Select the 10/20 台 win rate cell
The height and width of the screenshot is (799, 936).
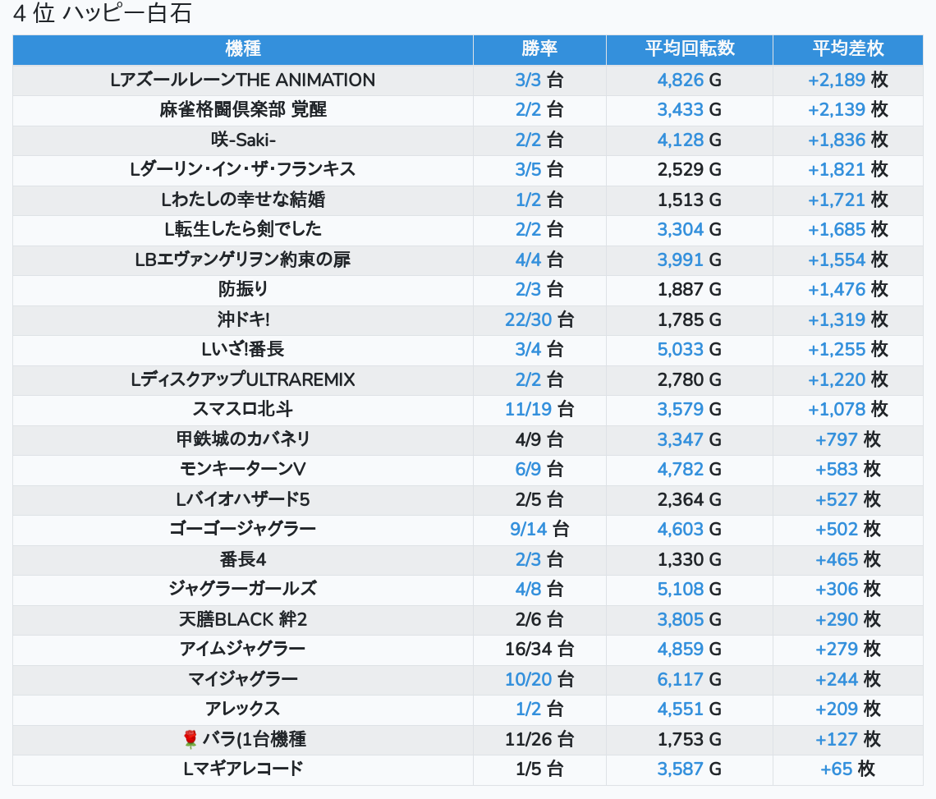click(x=539, y=680)
